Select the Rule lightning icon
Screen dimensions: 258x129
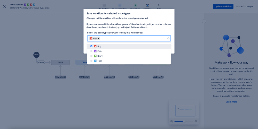click(159, 5)
